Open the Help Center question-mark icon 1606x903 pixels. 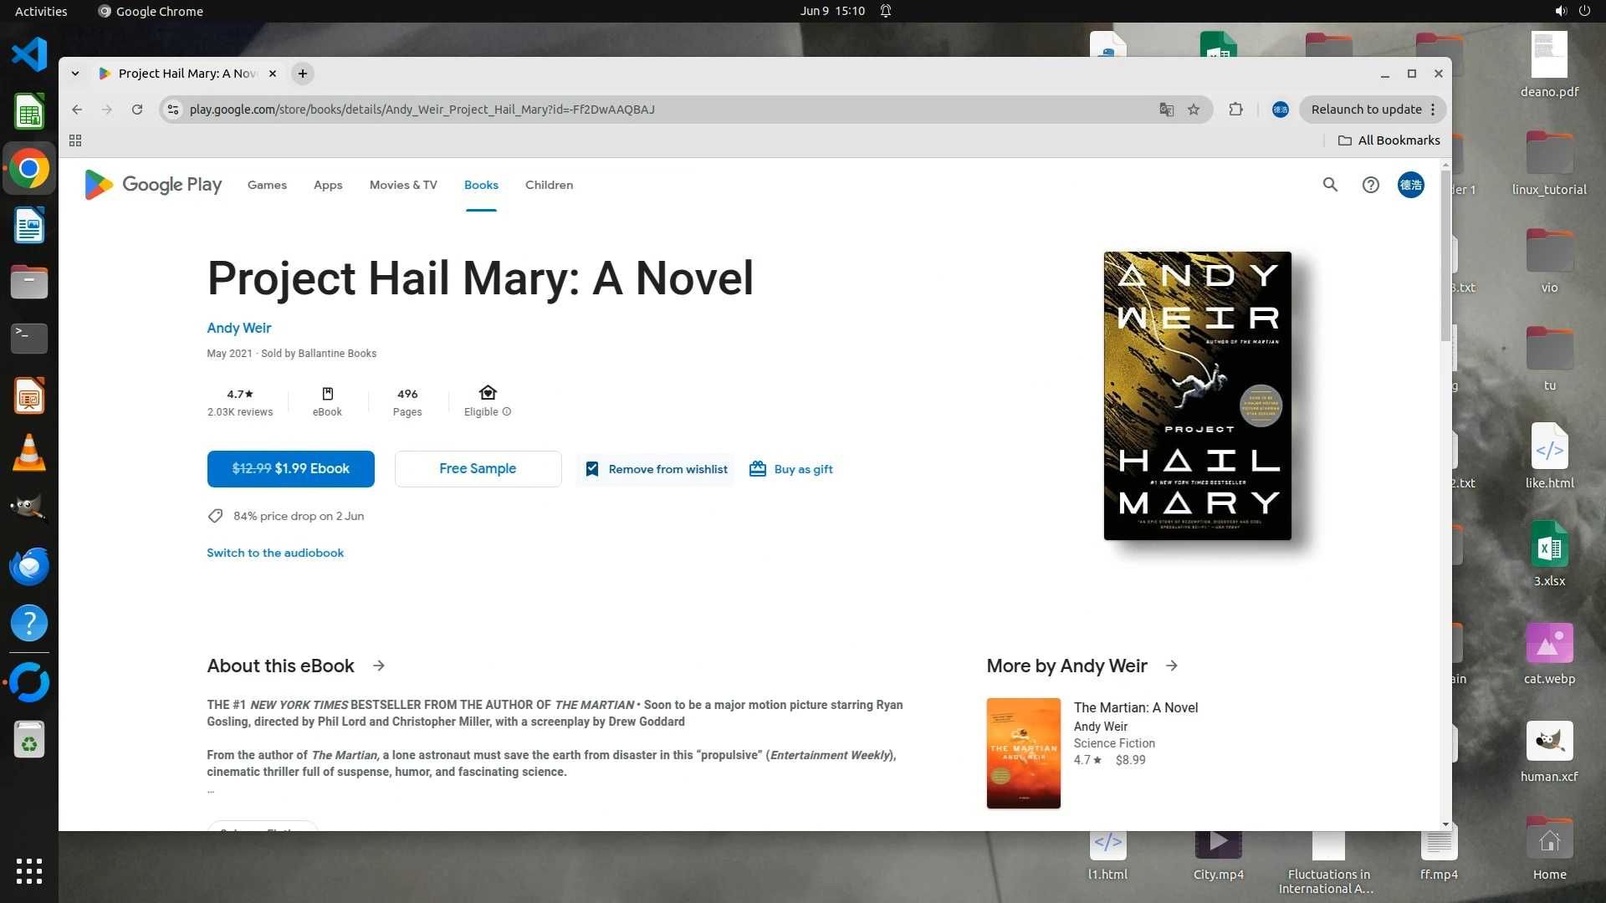1370,185
